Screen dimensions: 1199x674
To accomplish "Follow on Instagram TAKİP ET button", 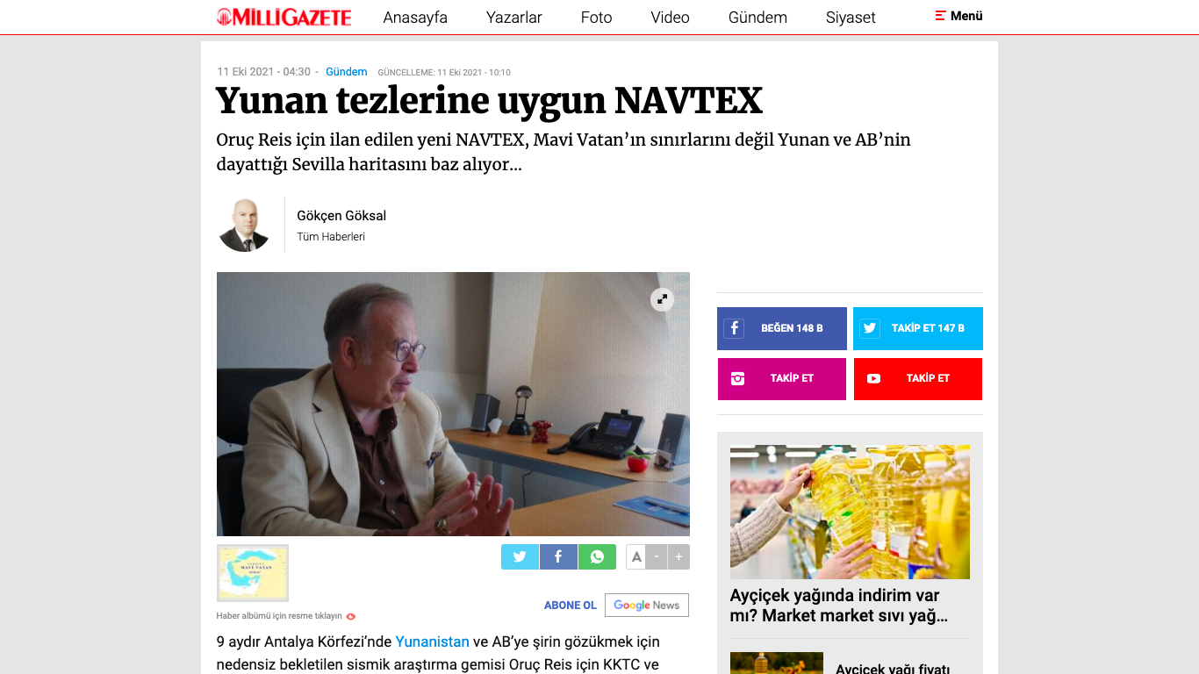I will [x=782, y=378].
